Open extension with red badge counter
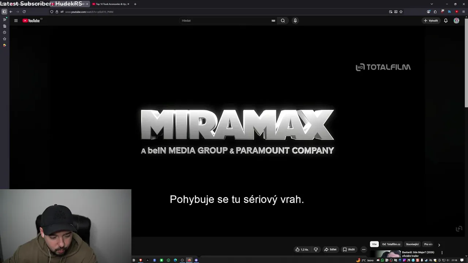468x263 pixels. 442,12
